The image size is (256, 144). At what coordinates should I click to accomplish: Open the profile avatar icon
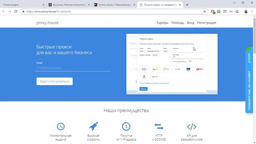(x=246, y=12)
